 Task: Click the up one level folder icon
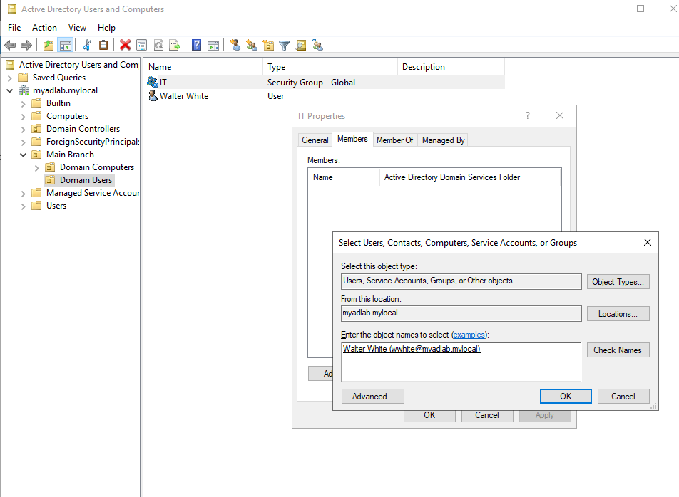pos(48,46)
